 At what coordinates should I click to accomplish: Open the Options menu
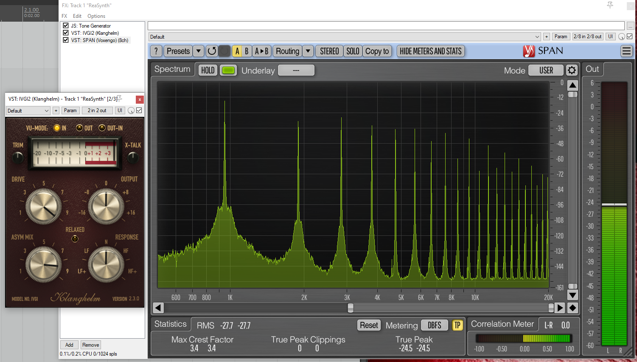click(96, 16)
